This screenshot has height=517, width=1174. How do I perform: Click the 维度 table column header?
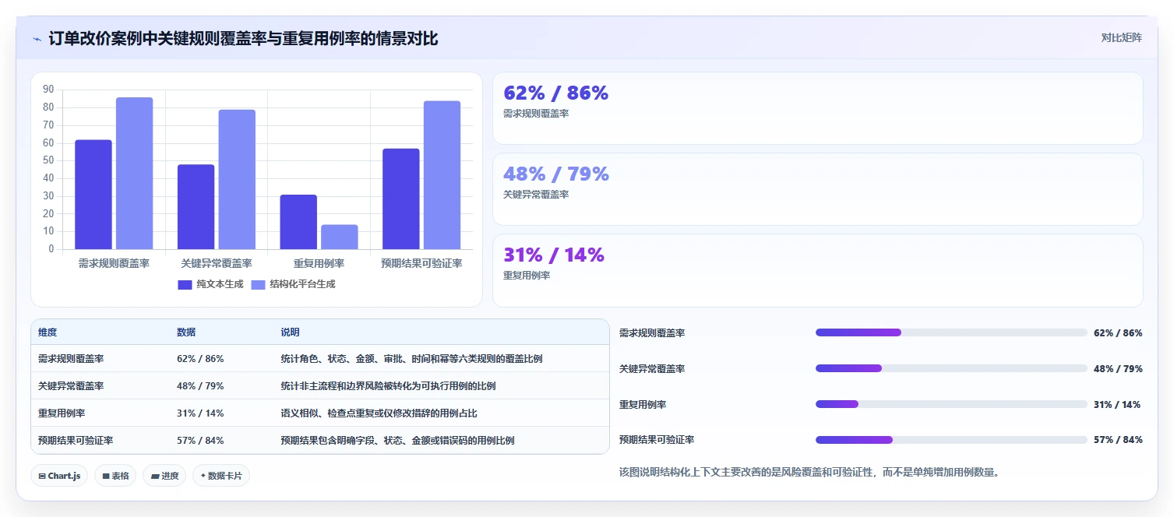[48, 332]
